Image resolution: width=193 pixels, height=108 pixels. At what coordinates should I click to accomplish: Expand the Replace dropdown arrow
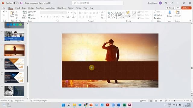pyautogui.click(x=164, y=15)
